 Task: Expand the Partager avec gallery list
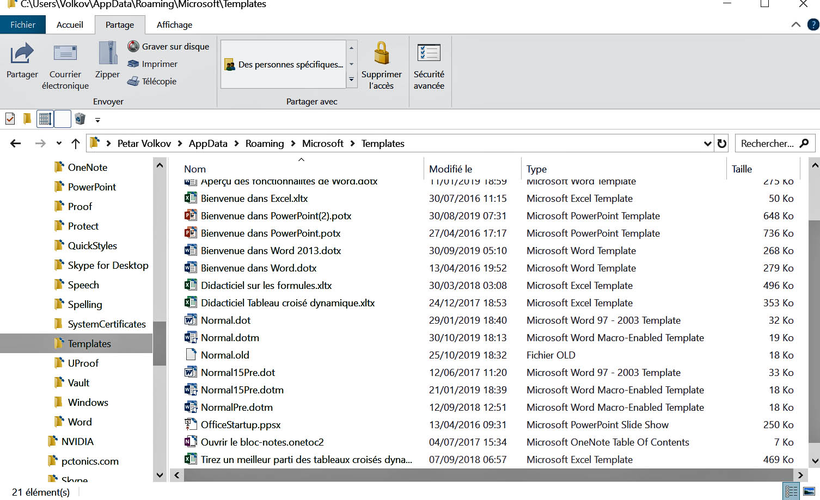point(352,81)
